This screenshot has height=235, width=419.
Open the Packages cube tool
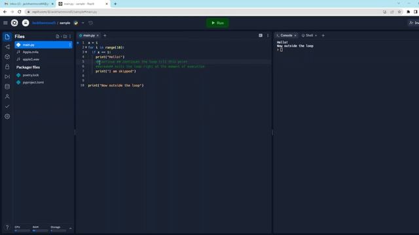7,57
